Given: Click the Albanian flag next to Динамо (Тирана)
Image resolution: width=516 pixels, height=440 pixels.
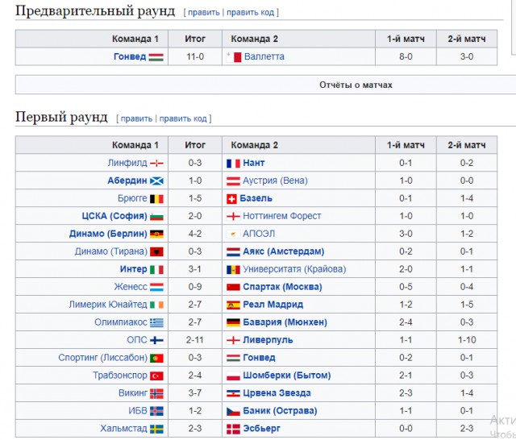Looking at the screenshot, I should [156, 252].
